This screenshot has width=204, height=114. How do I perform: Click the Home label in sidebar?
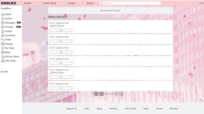(8, 14)
